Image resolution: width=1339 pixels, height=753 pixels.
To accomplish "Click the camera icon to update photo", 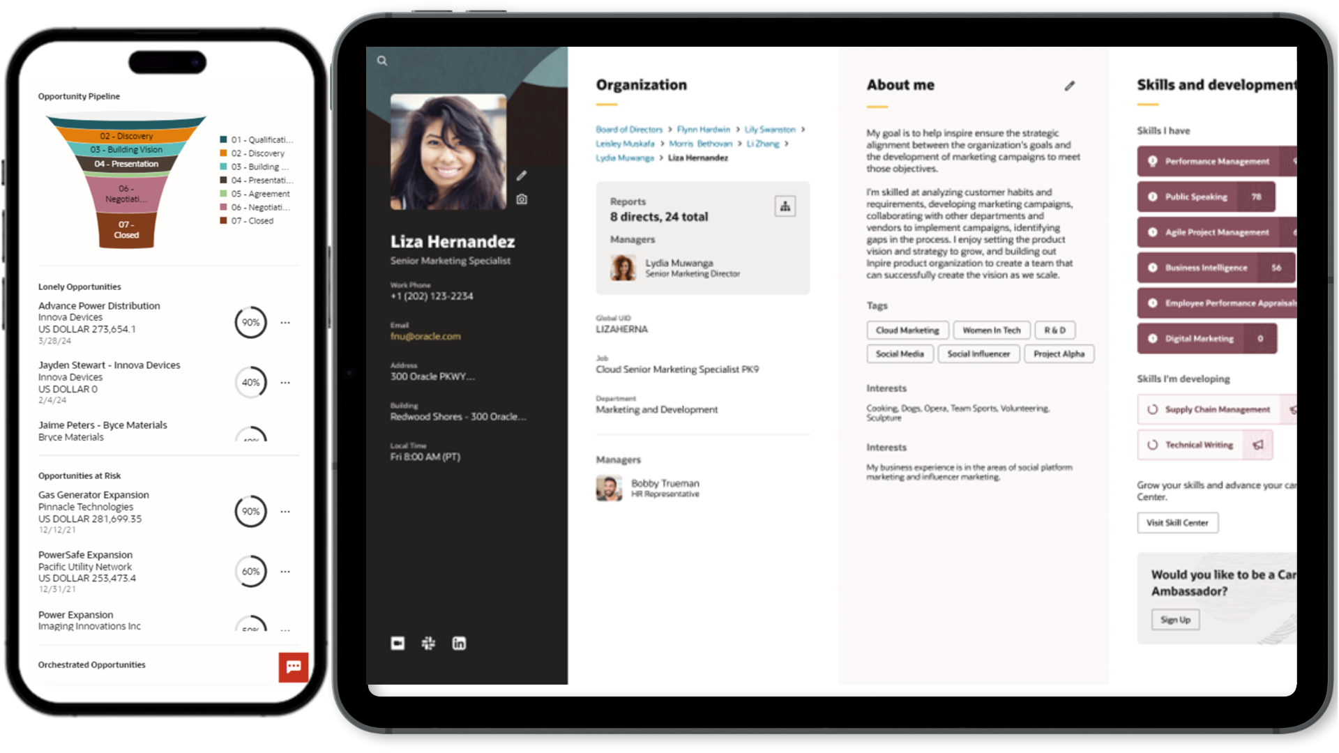I will tap(525, 201).
